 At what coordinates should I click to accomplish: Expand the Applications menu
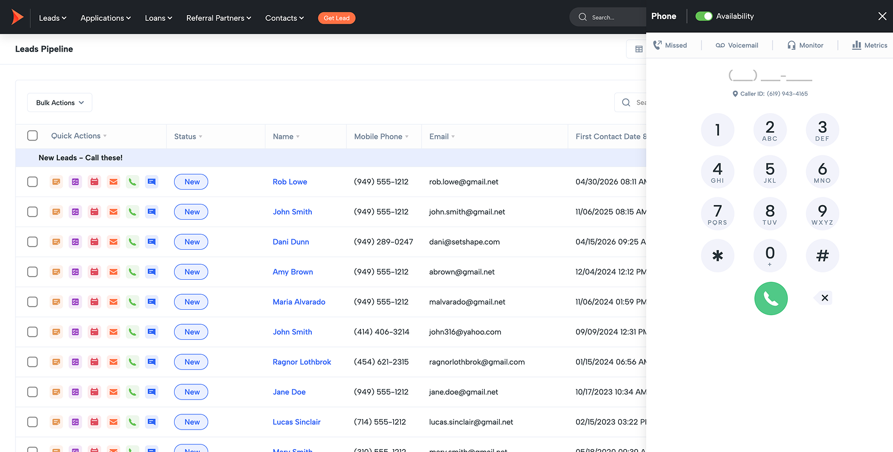tap(106, 18)
